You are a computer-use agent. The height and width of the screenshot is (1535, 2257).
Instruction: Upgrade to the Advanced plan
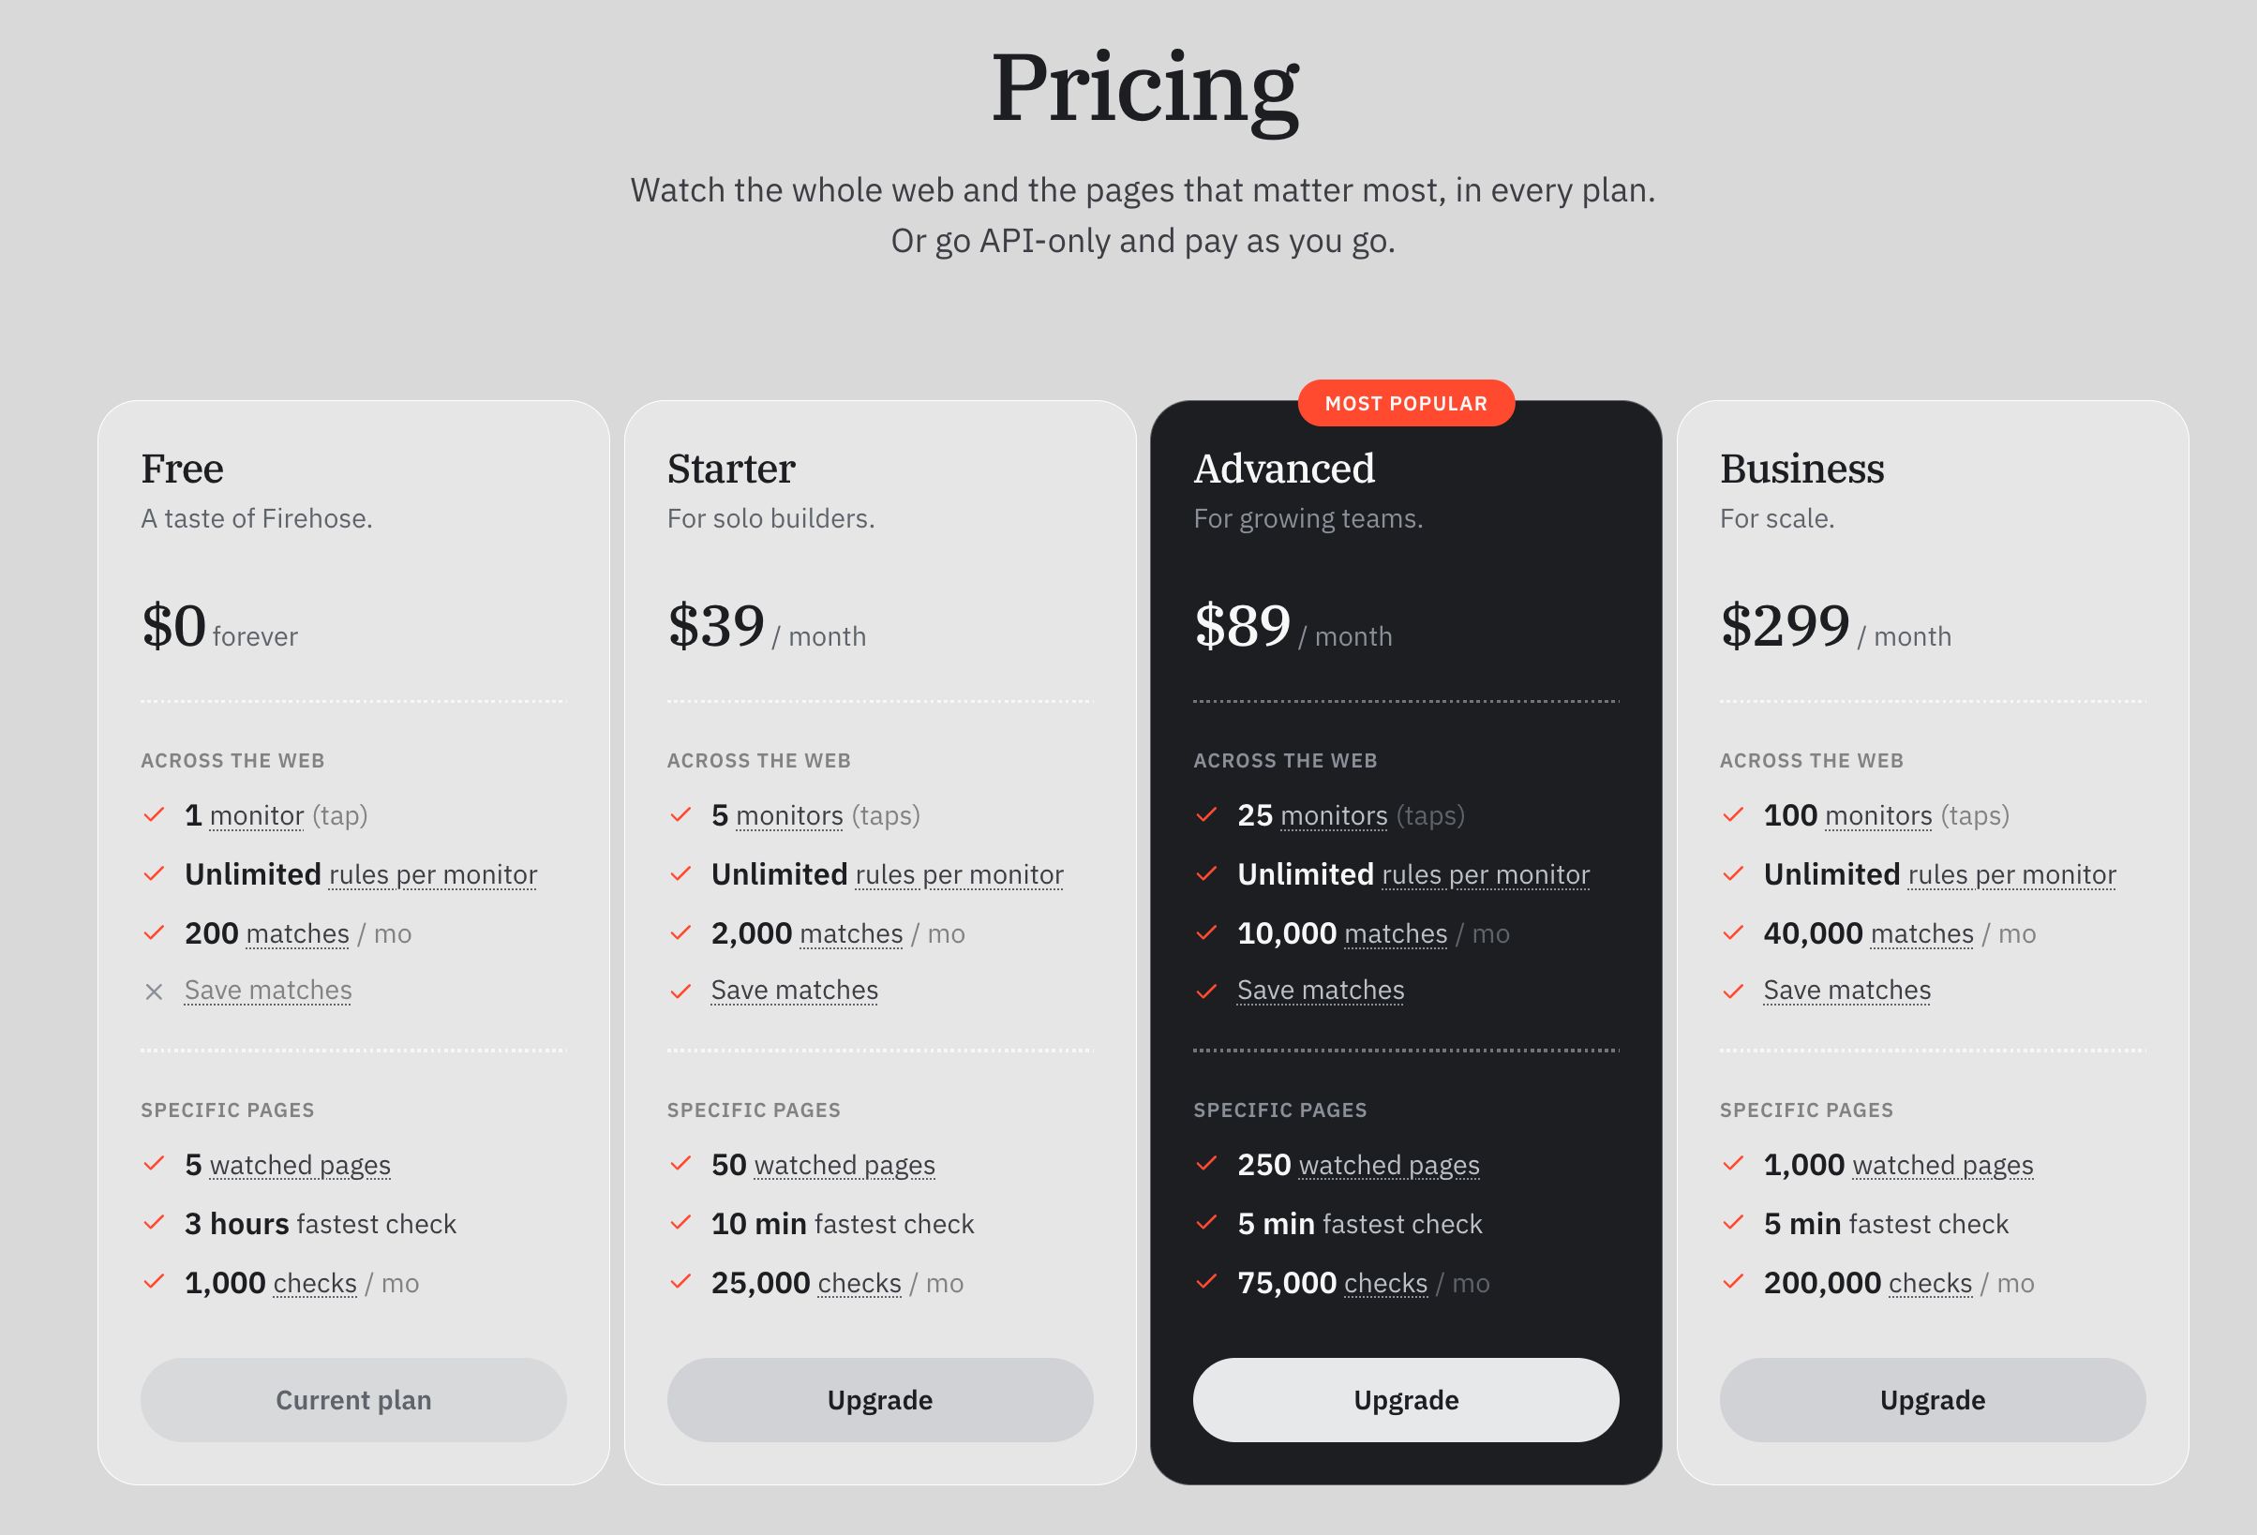pos(1406,1399)
